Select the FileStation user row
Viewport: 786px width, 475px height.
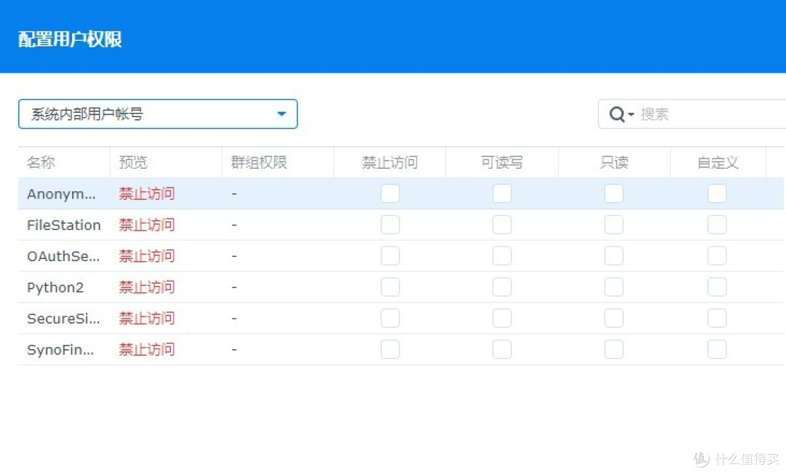coord(64,225)
